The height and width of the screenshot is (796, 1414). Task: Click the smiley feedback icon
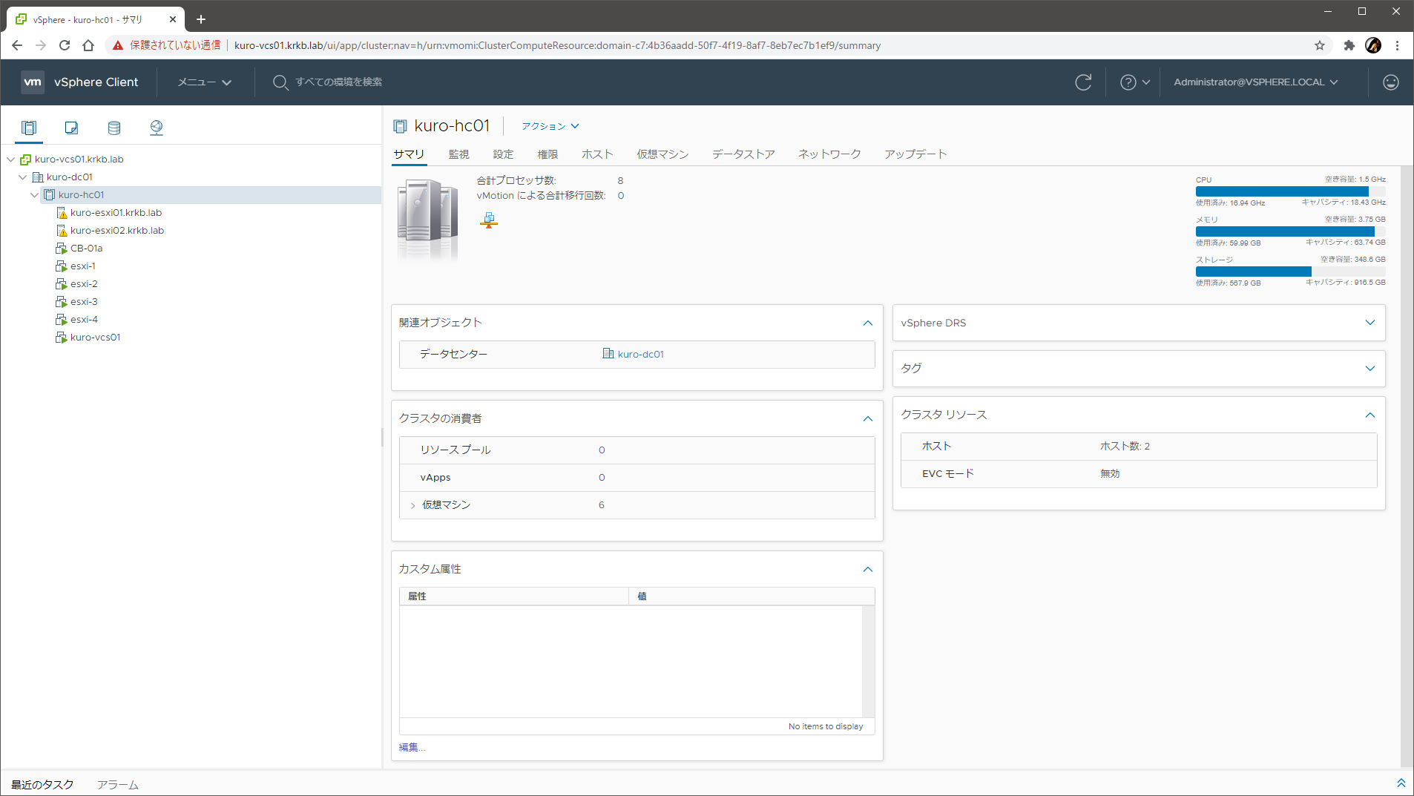(1390, 82)
